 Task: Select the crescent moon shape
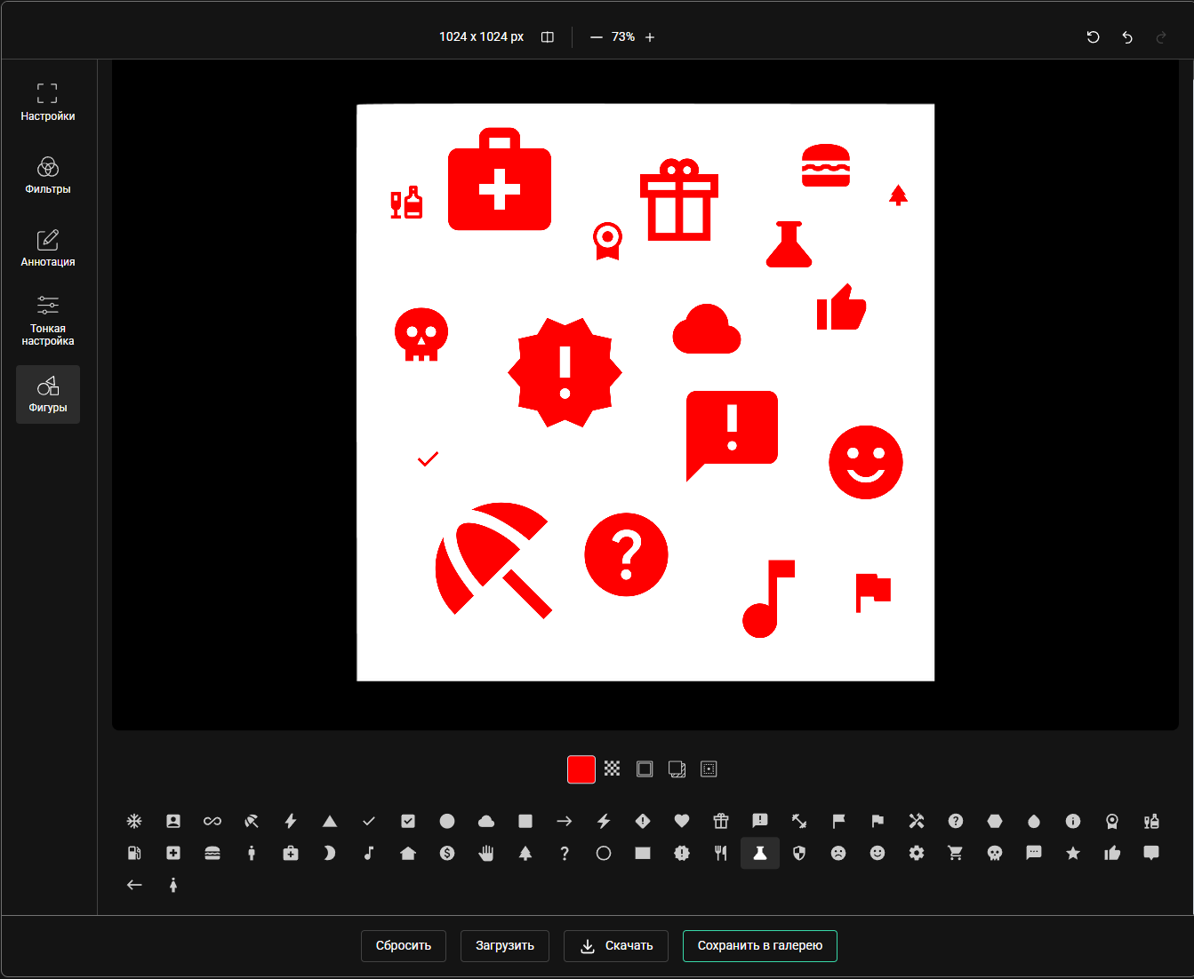tap(330, 853)
